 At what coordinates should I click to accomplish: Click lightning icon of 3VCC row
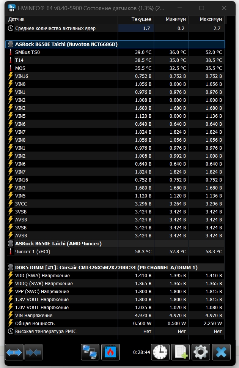[x=11, y=204]
